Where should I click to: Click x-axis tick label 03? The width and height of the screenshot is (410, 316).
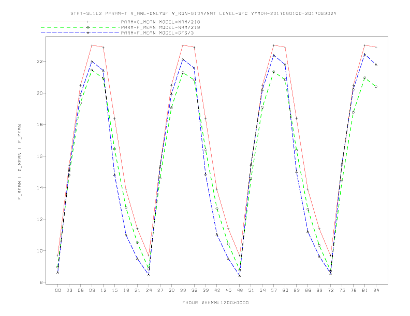pos(69,290)
